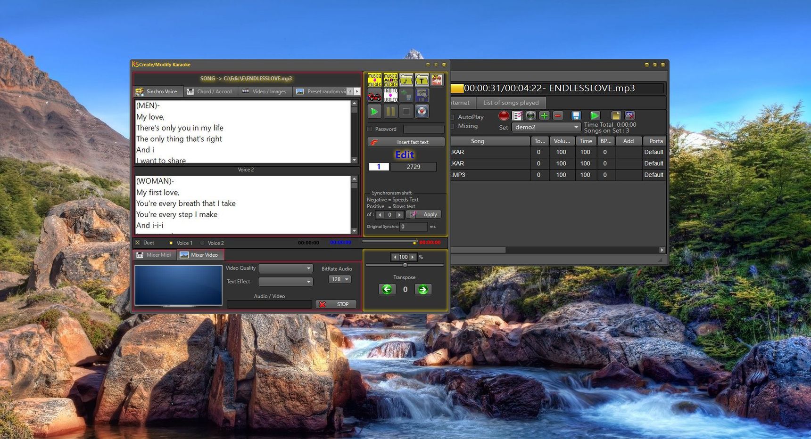811x439 pixels.
Task: Click the yellow note page icon in playlist toolbar
Action: (x=616, y=115)
